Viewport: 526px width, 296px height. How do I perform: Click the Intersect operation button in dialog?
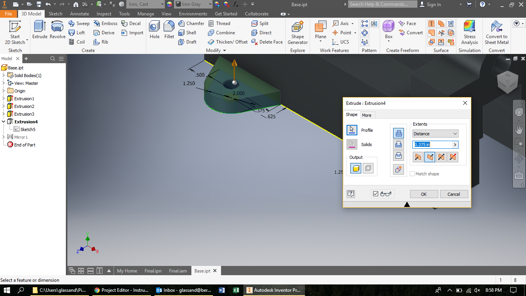(x=399, y=156)
